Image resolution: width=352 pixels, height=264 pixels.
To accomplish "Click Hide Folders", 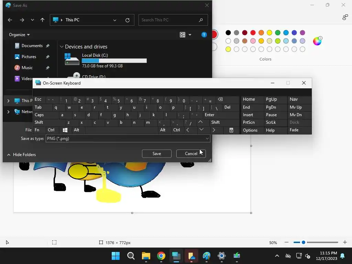I will point(22,155).
